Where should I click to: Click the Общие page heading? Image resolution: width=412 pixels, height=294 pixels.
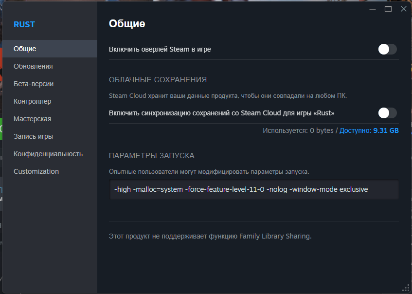[x=127, y=24]
